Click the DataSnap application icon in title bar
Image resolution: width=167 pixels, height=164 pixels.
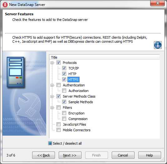(5, 5)
